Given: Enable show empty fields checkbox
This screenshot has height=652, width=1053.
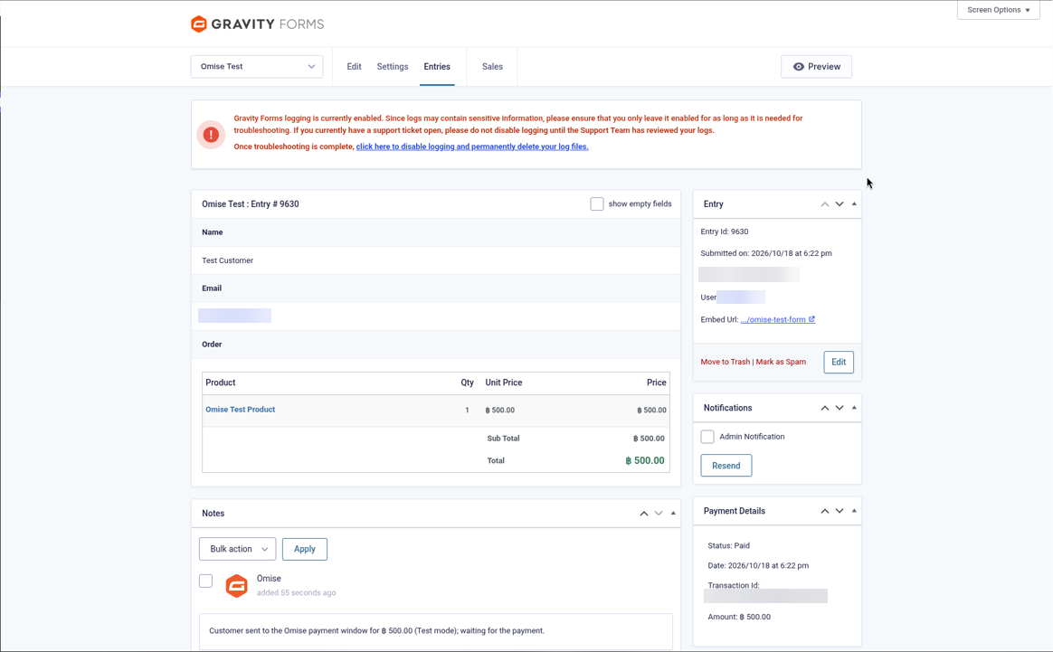Looking at the screenshot, I should (x=596, y=204).
